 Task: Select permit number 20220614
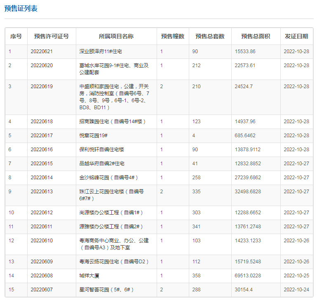42,178
